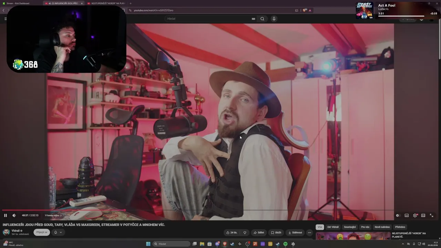Image resolution: width=441 pixels, height=248 pixels.
Task: Pause the YouTube video
Action: (6, 215)
